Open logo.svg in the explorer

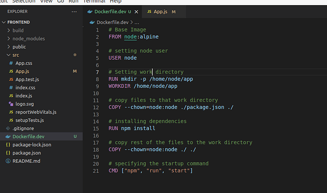[x=41, y=104]
